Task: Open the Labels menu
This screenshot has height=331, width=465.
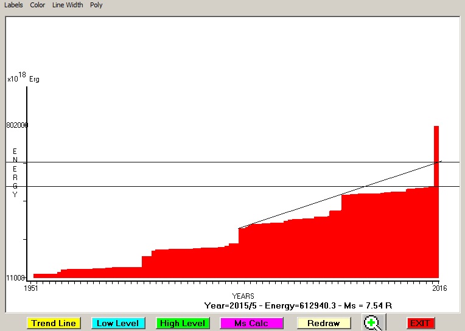Action: (13, 5)
